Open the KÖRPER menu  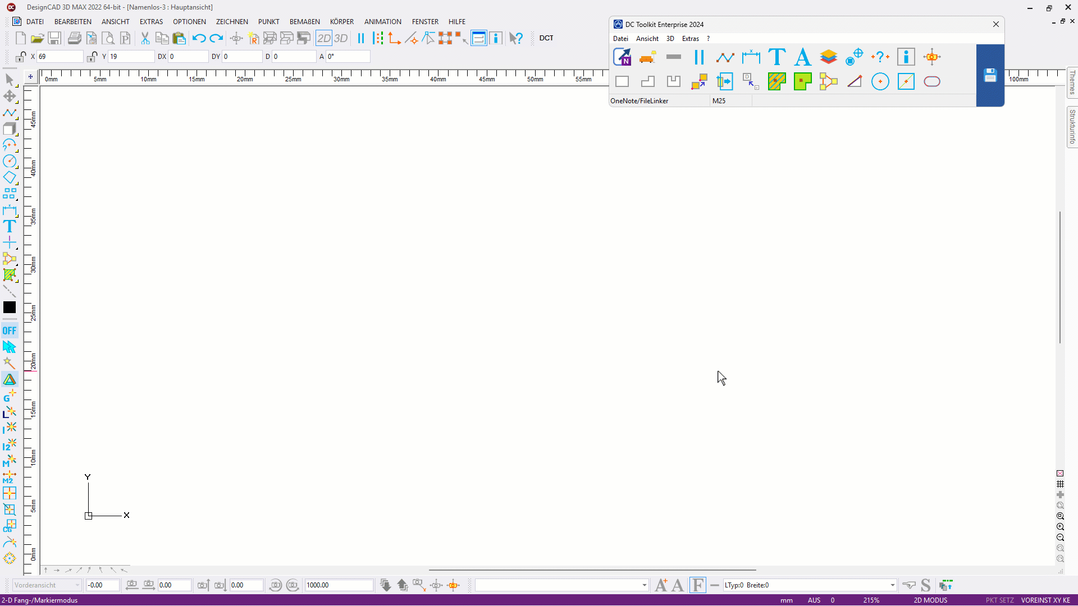pyautogui.click(x=342, y=22)
